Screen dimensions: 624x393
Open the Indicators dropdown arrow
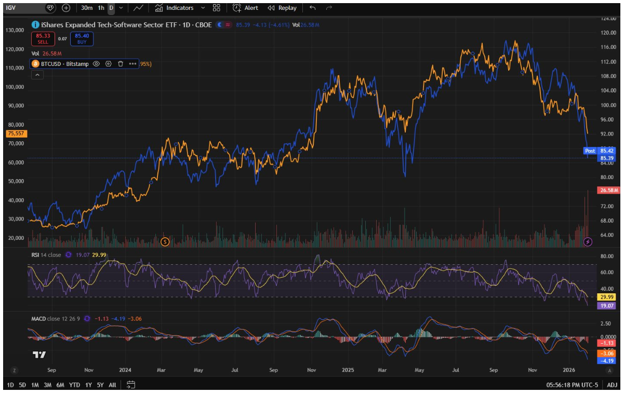(x=203, y=8)
